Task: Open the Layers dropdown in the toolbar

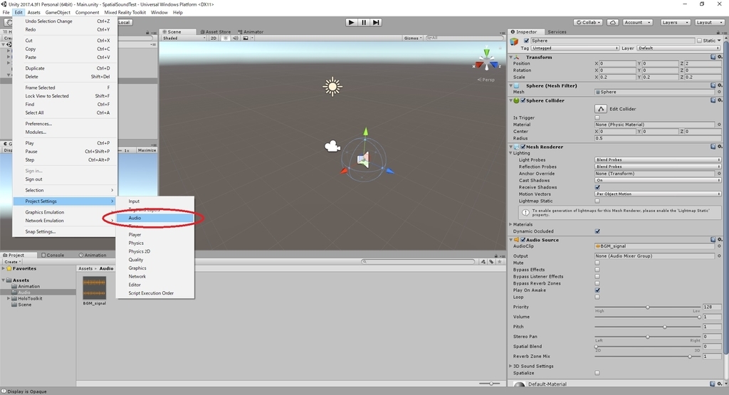Action: tap(675, 22)
